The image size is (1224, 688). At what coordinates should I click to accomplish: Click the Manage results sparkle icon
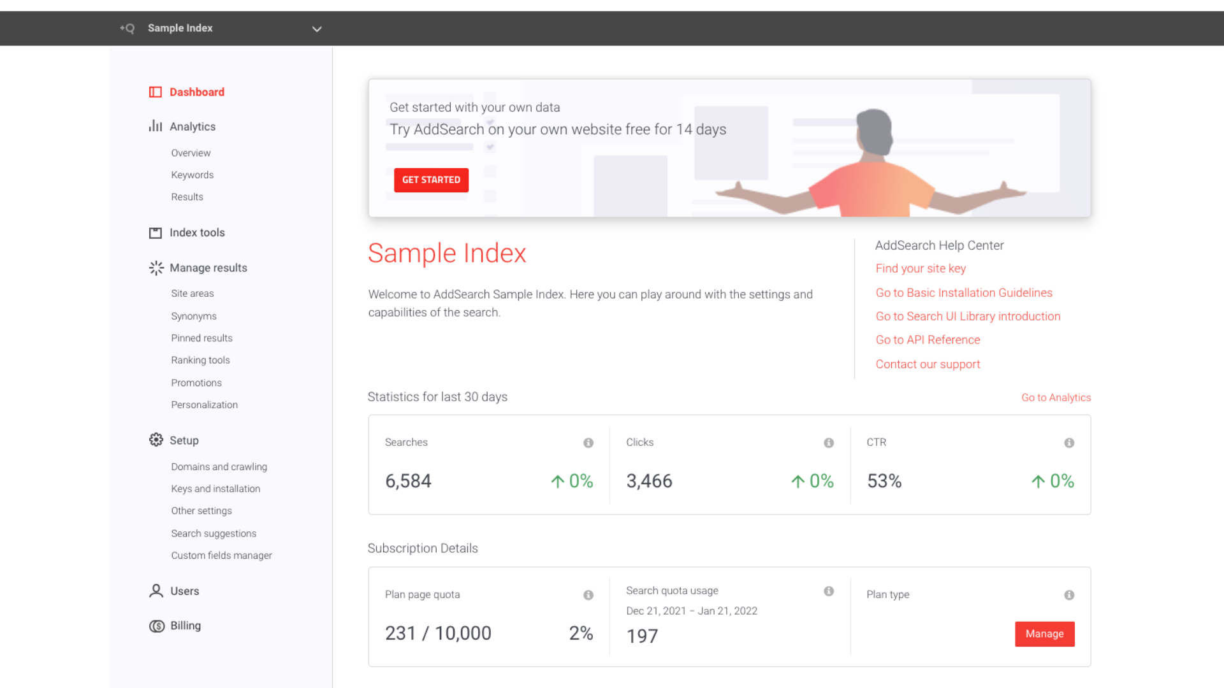156,268
